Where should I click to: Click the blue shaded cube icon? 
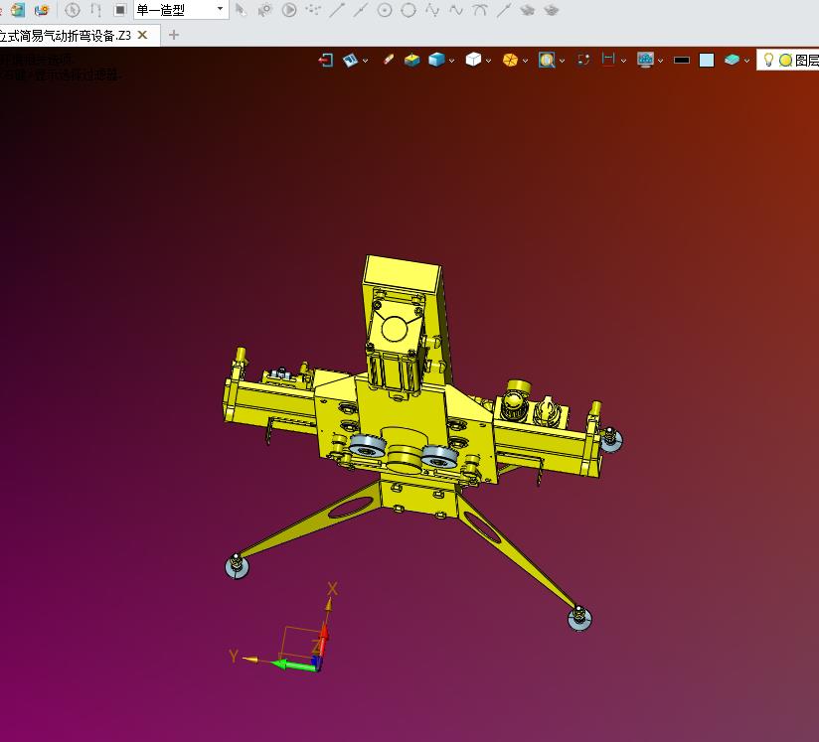point(435,61)
